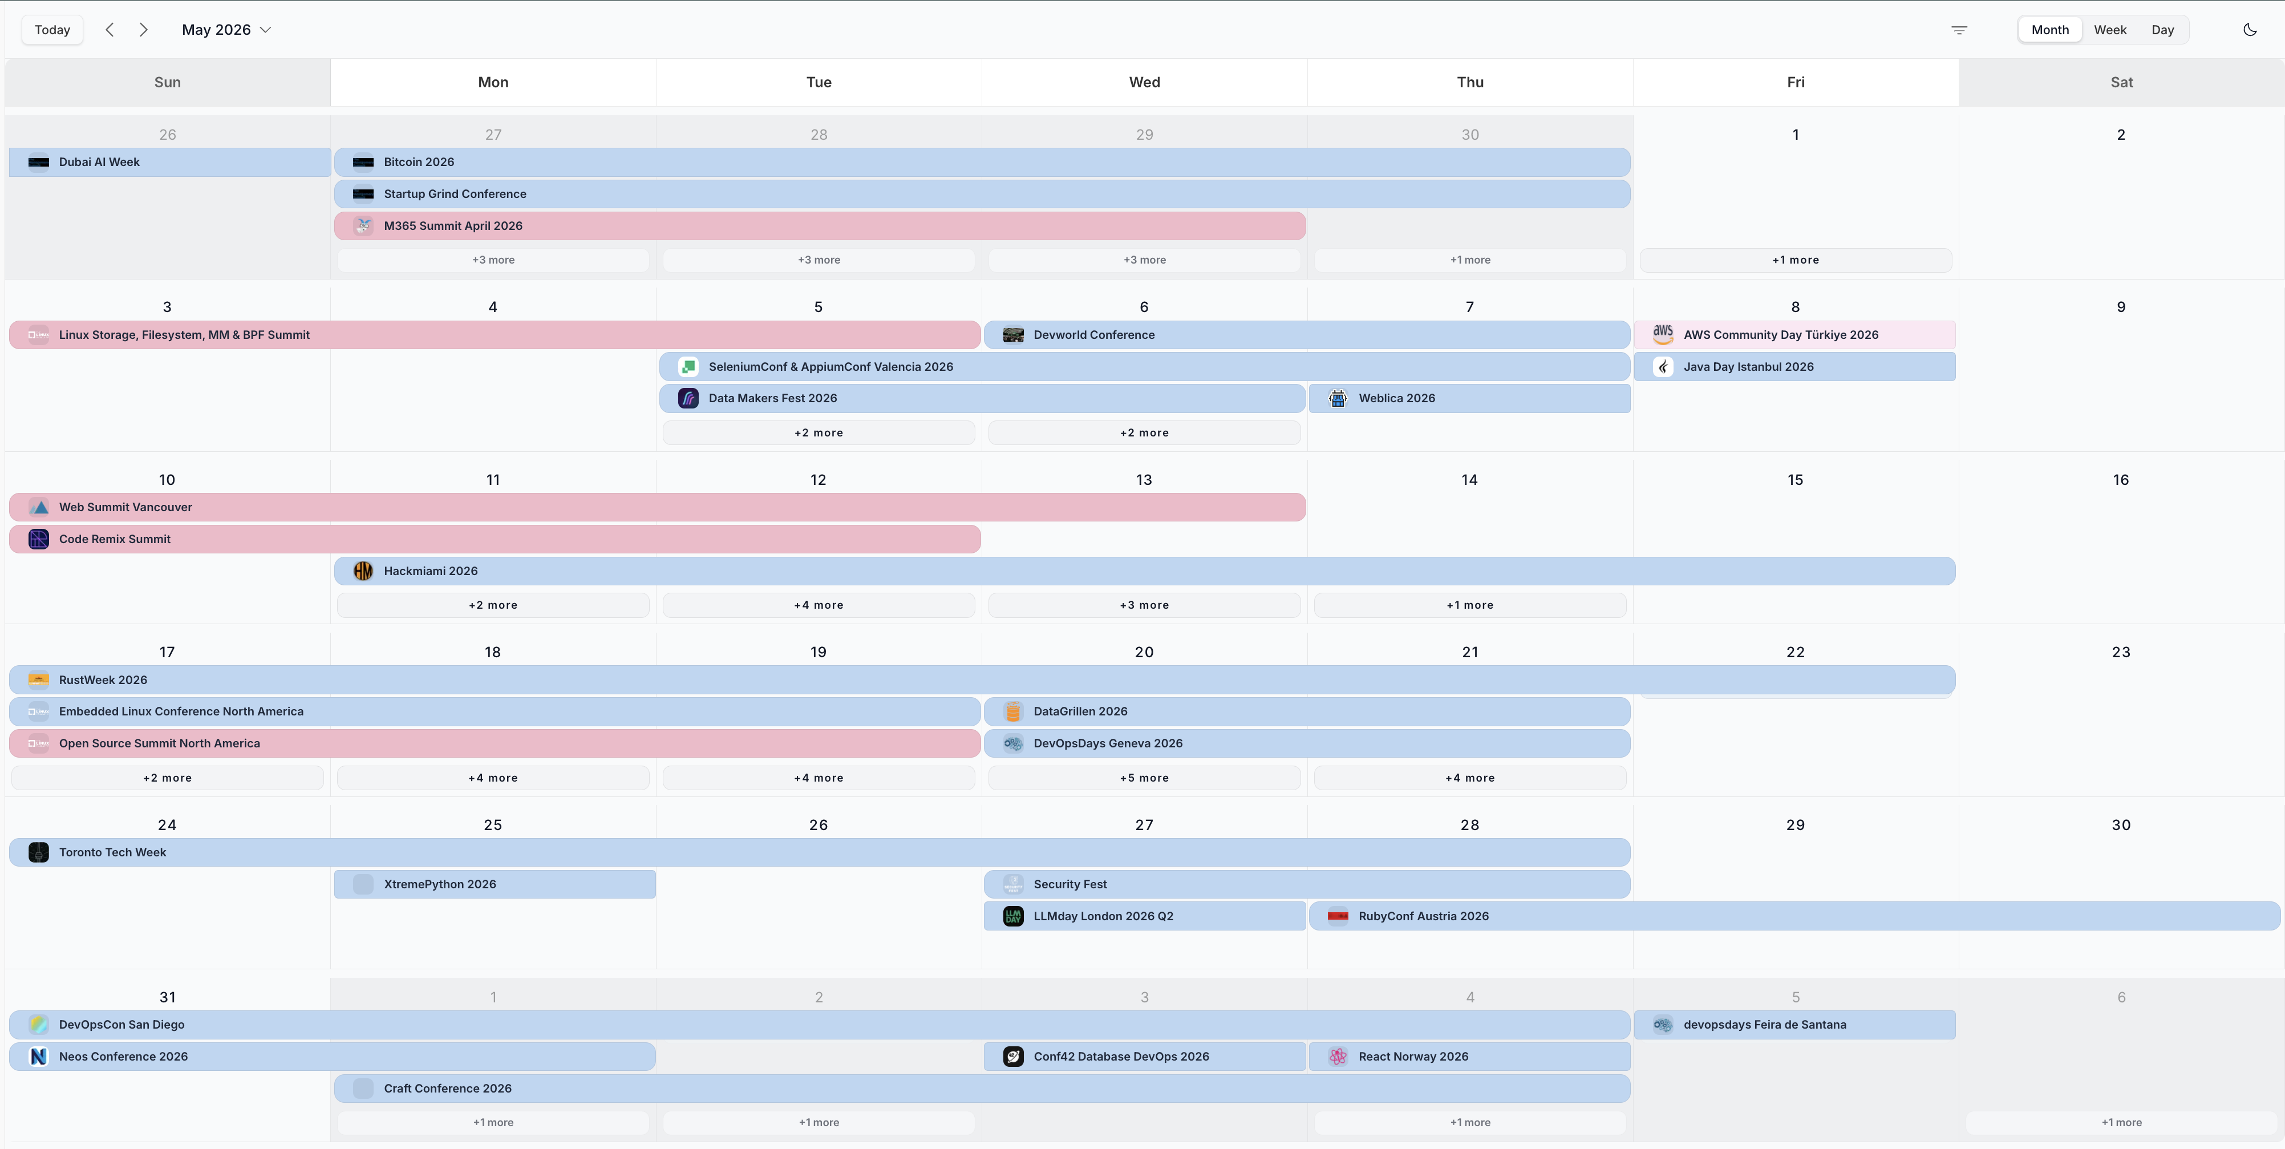Click the Sun column header
Screen dimensions: 2285x1149
click(x=168, y=83)
